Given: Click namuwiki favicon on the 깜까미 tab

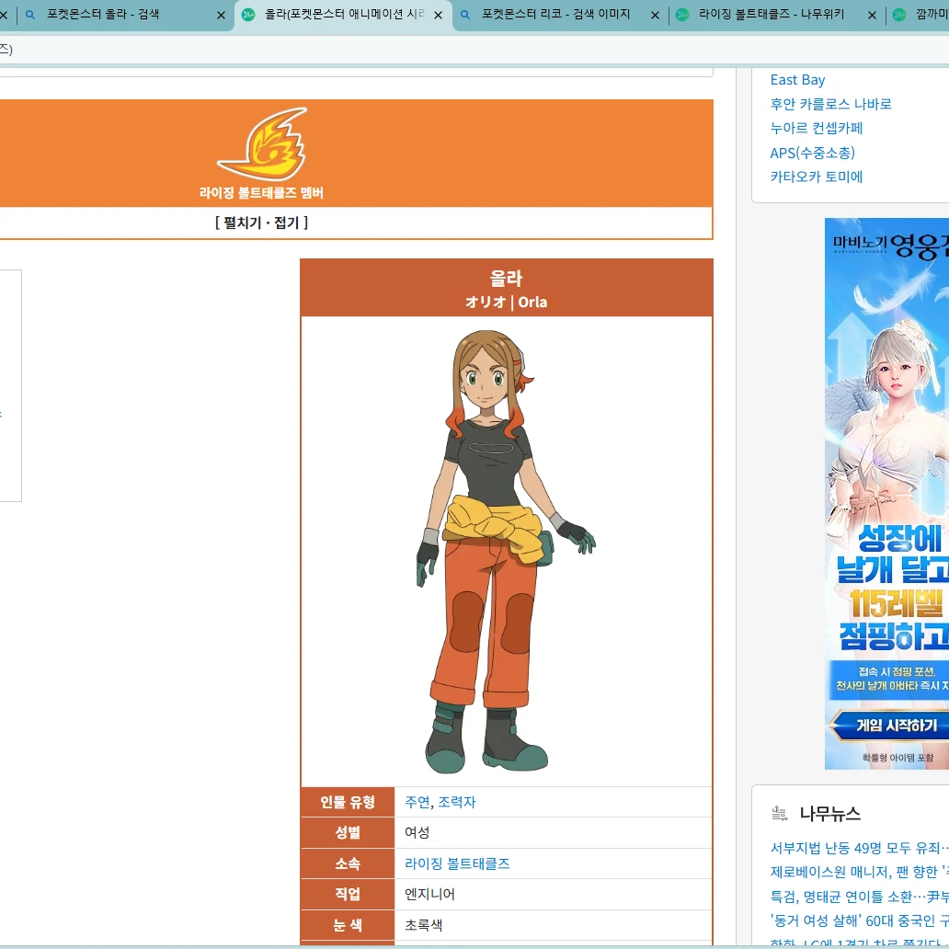Looking at the screenshot, I should click(899, 15).
